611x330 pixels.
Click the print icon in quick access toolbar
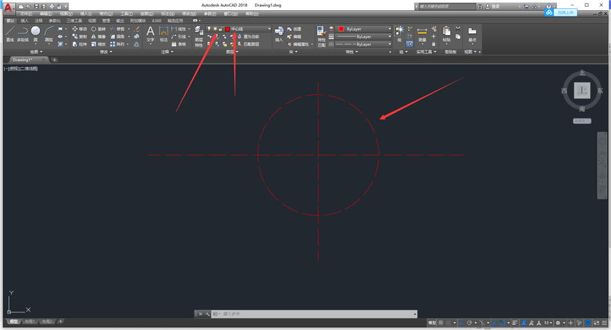(x=52, y=7)
